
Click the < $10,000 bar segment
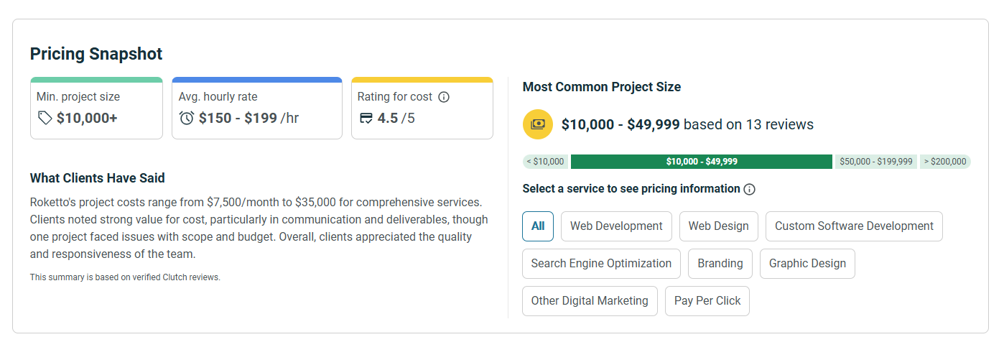pos(545,162)
